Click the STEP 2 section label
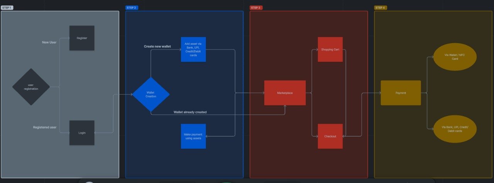The width and height of the screenshot is (494, 183). pos(132,8)
